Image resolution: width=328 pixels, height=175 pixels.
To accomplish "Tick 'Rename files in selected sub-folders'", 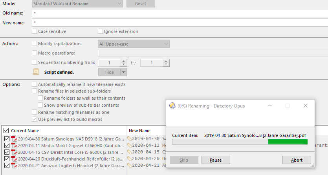I will pos(34,91).
